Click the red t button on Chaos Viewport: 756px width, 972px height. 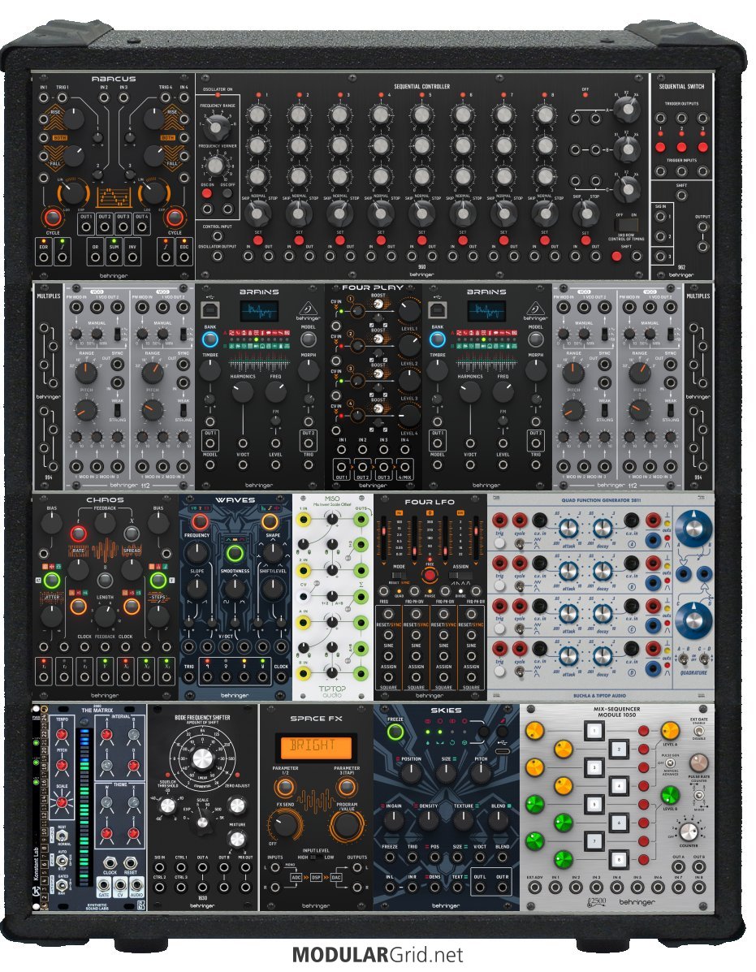tap(78, 534)
